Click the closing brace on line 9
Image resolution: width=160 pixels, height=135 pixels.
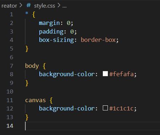click(x=27, y=83)
